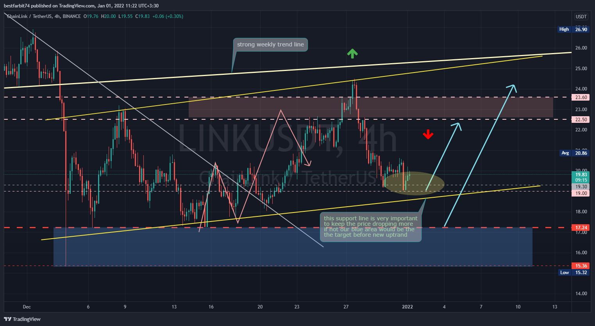595x326 pixels.
Task: Click the 22.50 dashed line price tag
Action: click(x=581, y=120)
